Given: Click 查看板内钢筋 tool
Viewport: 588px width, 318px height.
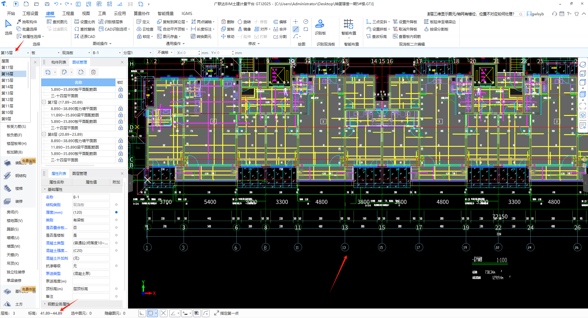Looking at the screenshot, I should 407,36.
